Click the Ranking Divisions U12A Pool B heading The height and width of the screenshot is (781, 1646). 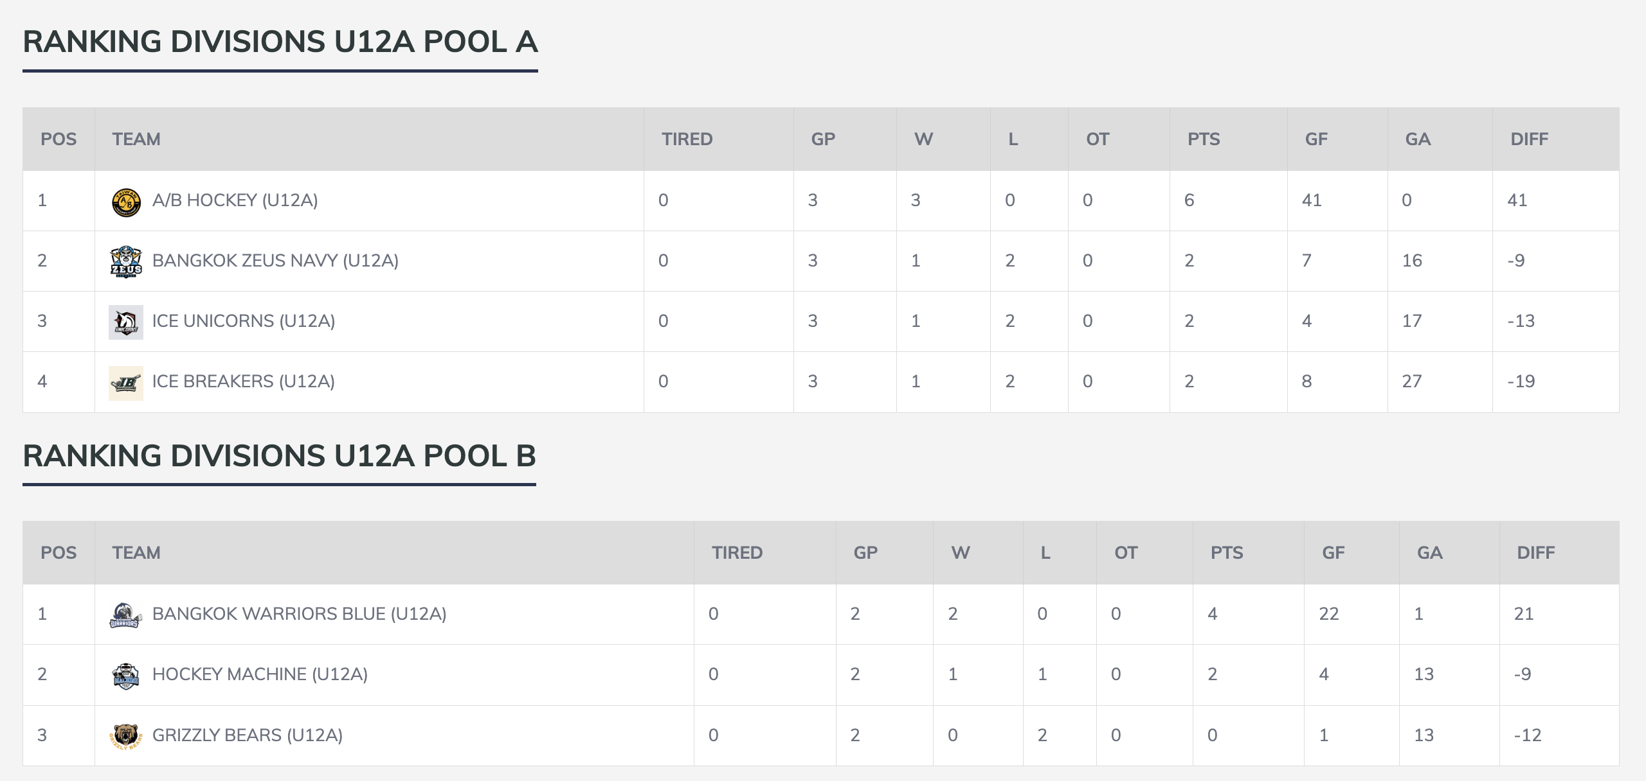(279, 456)
